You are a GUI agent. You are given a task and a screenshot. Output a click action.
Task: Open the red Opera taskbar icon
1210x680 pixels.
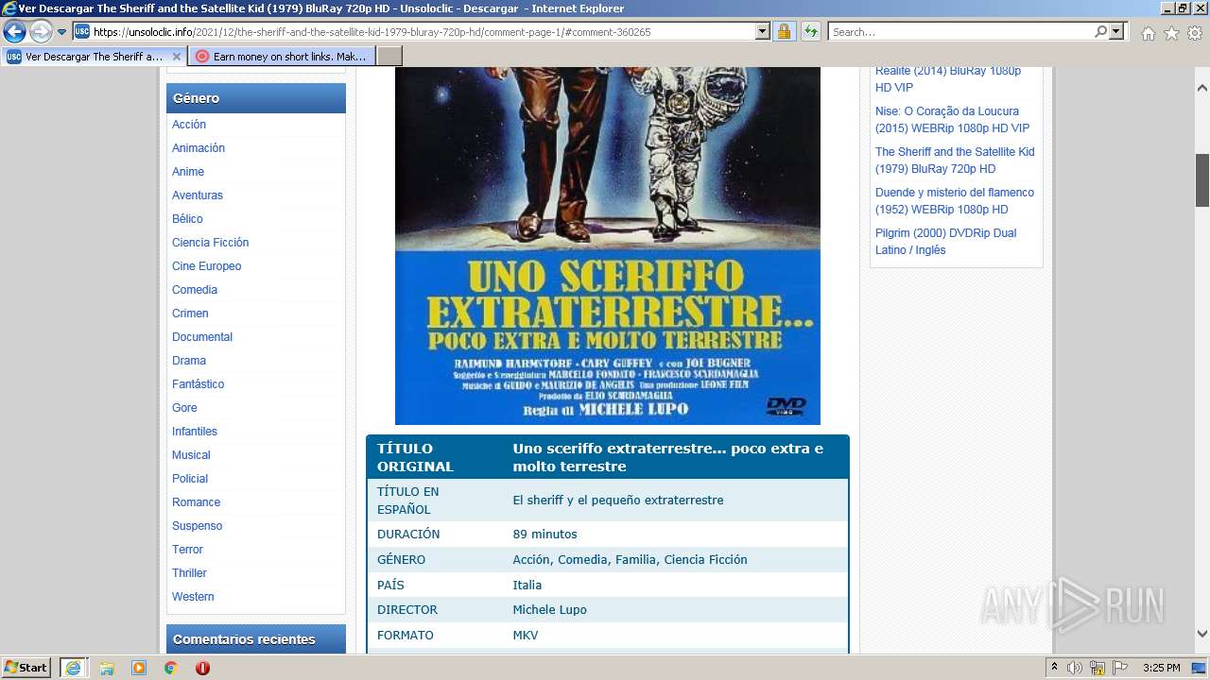coord(202,668)
